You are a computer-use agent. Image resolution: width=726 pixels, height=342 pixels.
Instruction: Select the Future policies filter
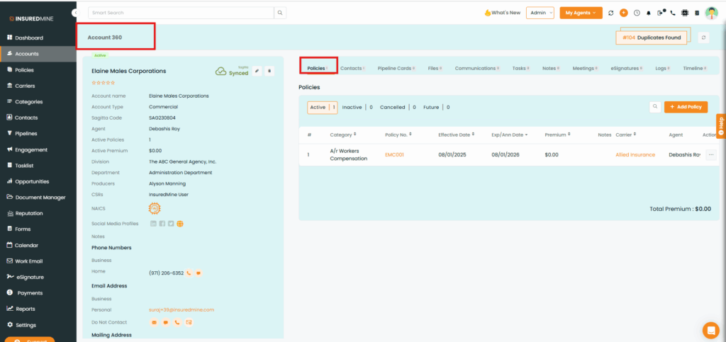tap(432, 108)
